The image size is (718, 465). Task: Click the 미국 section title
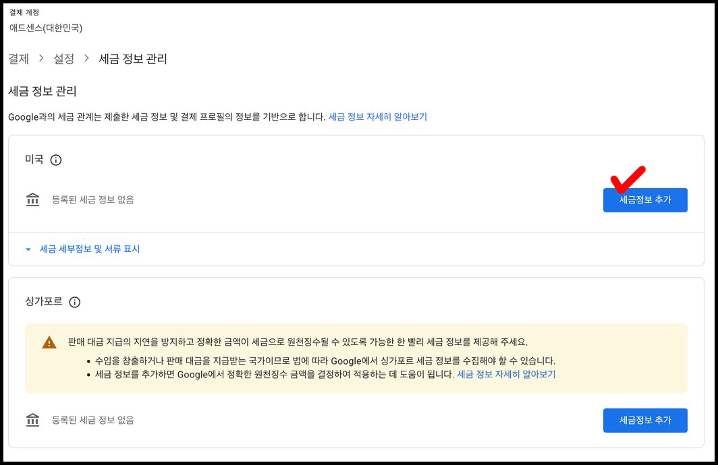pyautogui.click(x=34, y=160)
